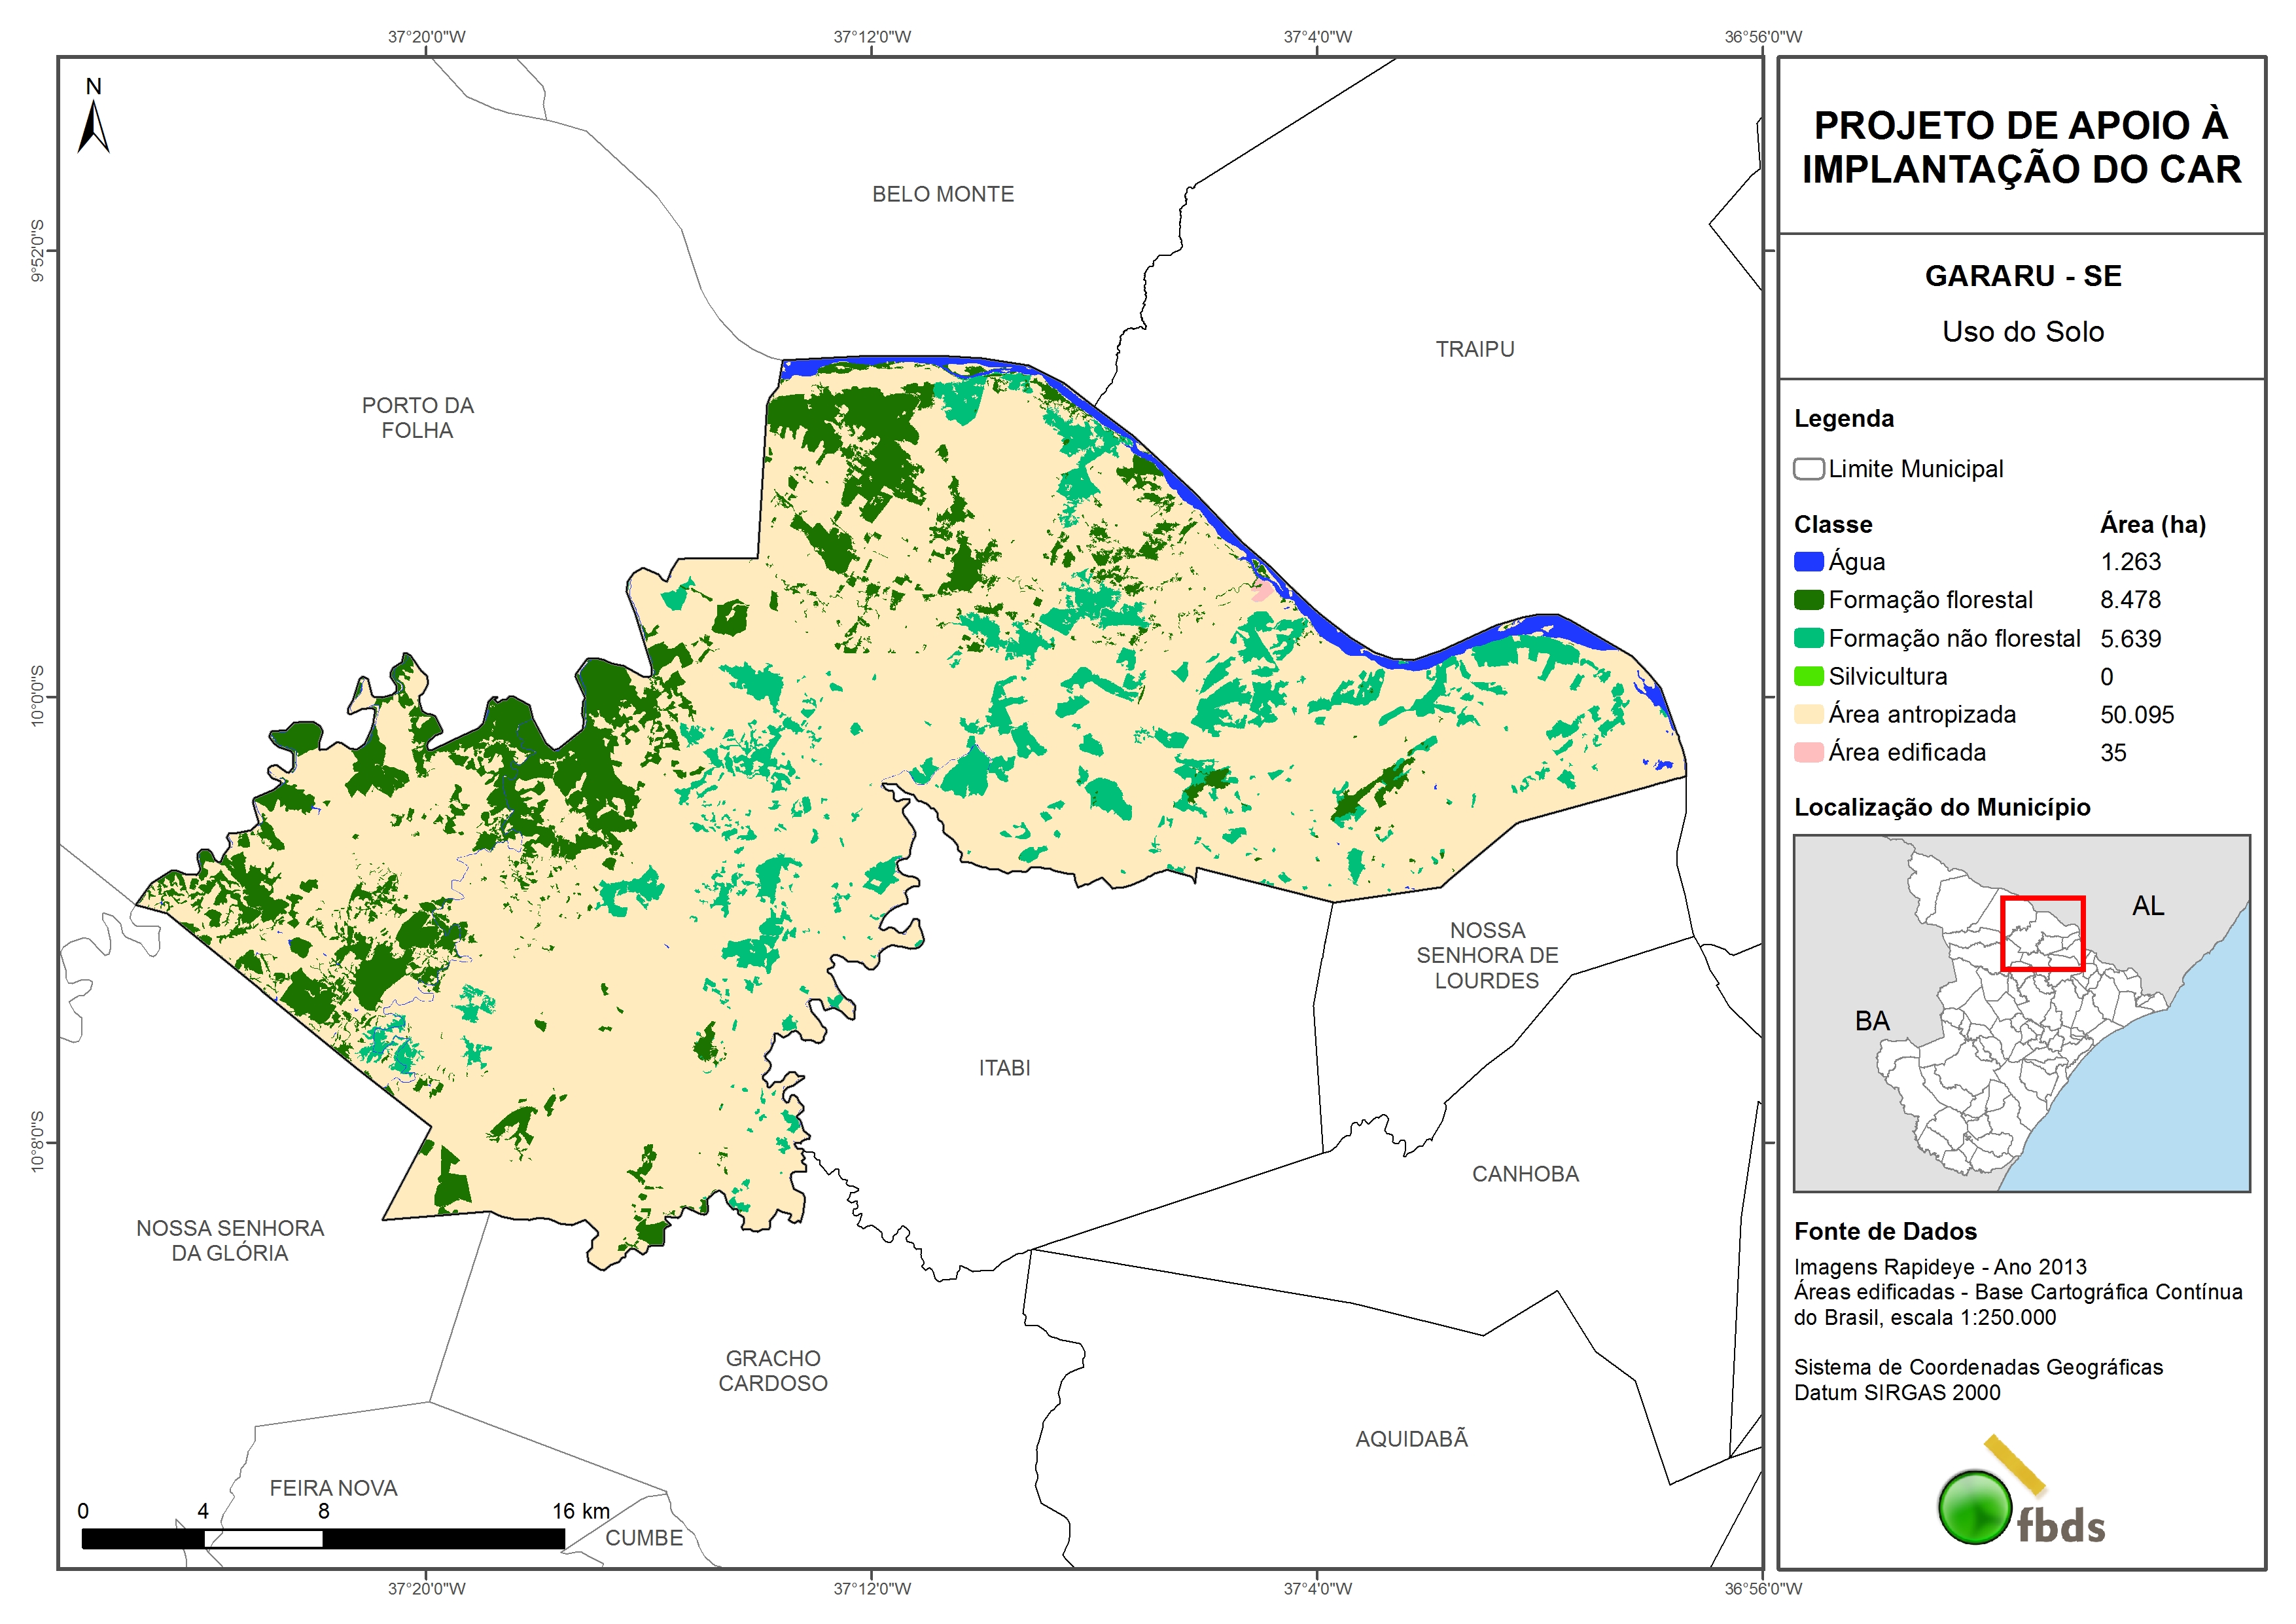2296x1624 pixels.
Task: Click the TRAIPU municipality label
Action: 1474,349
